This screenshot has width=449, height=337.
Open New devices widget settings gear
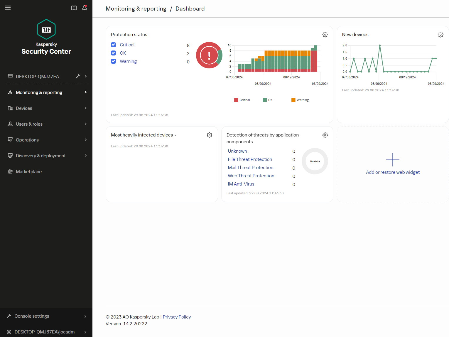[x=440, y=35]
